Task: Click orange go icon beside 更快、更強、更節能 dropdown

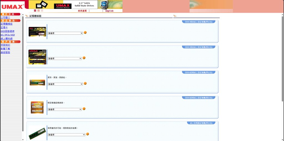Action: tap(85, 83)
